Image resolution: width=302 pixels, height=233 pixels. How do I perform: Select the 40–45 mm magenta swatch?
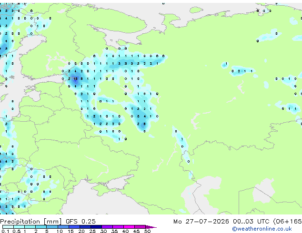[129, 227]
